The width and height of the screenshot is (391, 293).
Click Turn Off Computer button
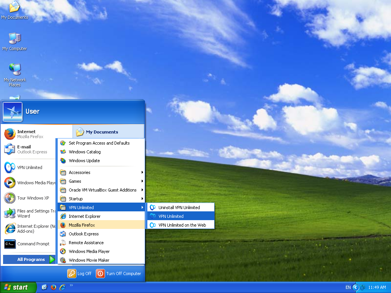[119, 273]
